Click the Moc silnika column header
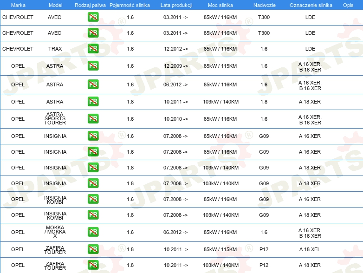 point(220,5)
